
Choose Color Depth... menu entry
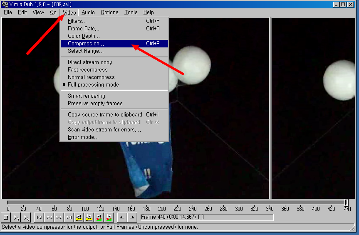[x=114, y=36]
